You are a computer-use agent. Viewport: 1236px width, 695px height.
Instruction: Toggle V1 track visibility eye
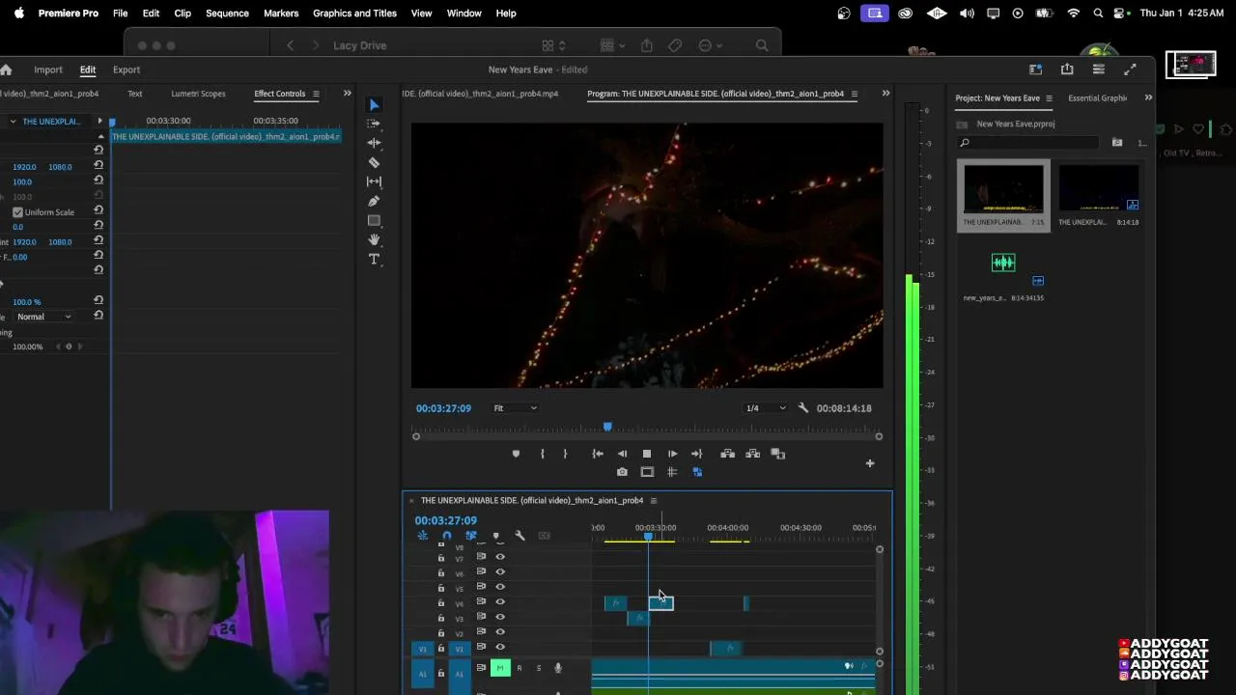click(500, 648)
